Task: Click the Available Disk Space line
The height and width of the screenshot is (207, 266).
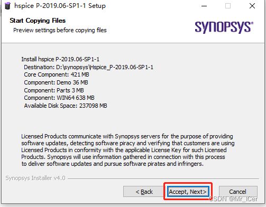Action: coord(66,106)
